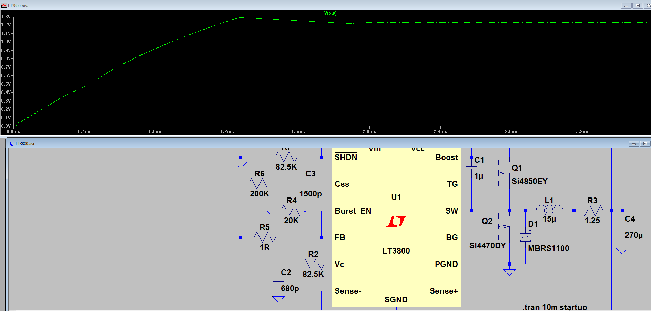Select the 82.5K resistor connected to SHDN
Screen dimensions: 651x311
pos(286,157)
